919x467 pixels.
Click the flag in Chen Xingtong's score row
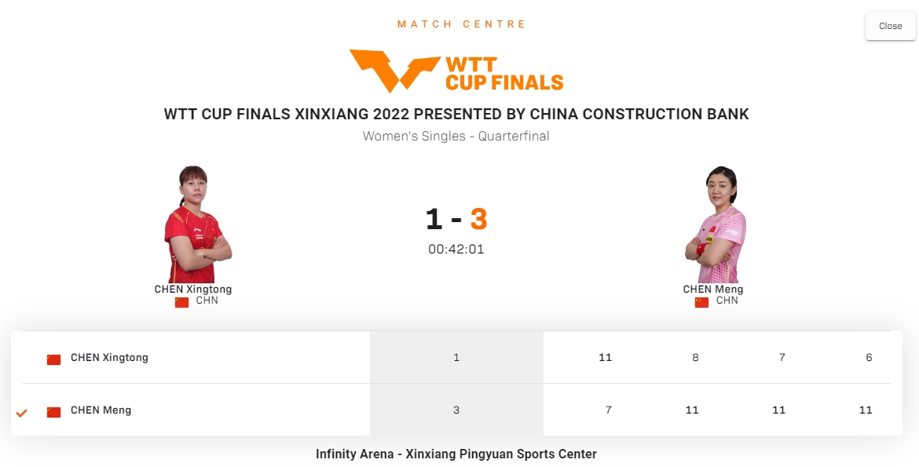click(x=53, y=359)
